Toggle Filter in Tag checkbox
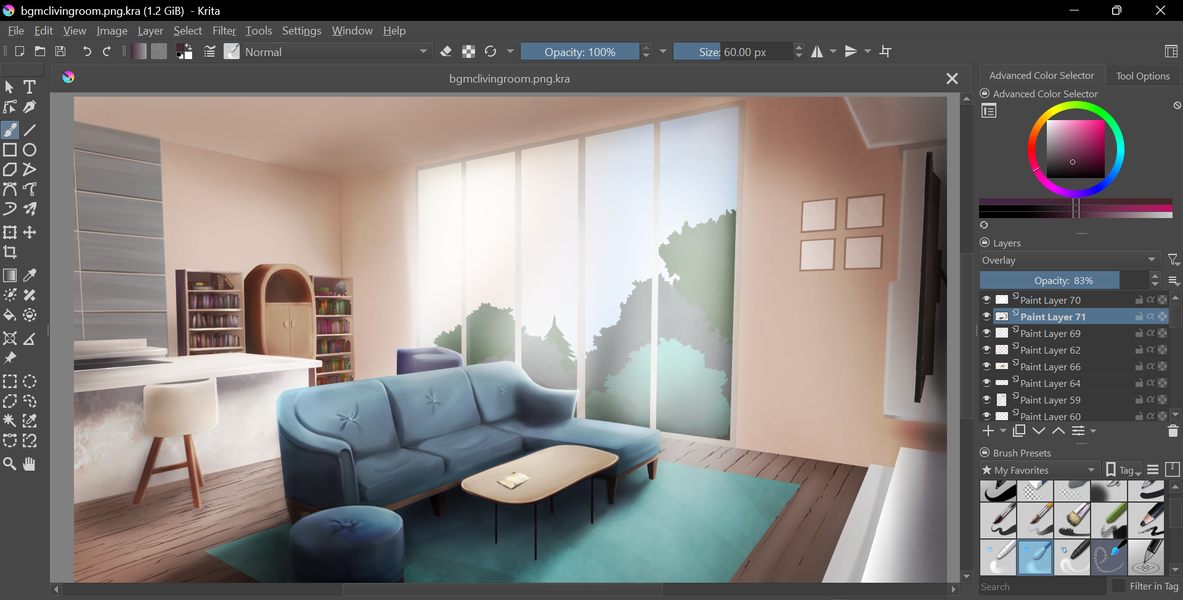Viewport: 1183px width, 600px height. 1118,586
